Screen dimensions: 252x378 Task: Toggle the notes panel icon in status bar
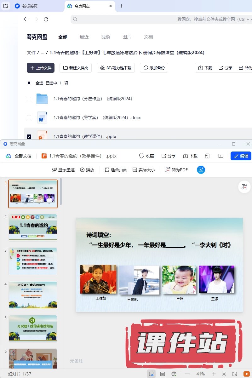point(163,374)
